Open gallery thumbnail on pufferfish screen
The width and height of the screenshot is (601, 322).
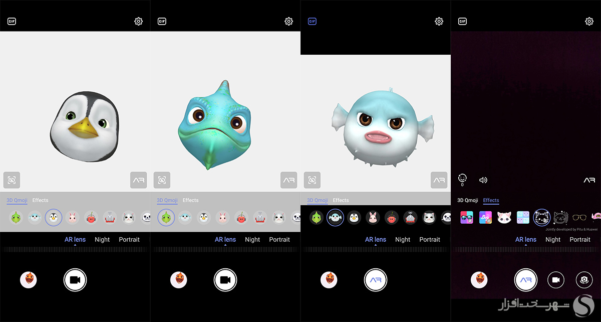[329, 280]
